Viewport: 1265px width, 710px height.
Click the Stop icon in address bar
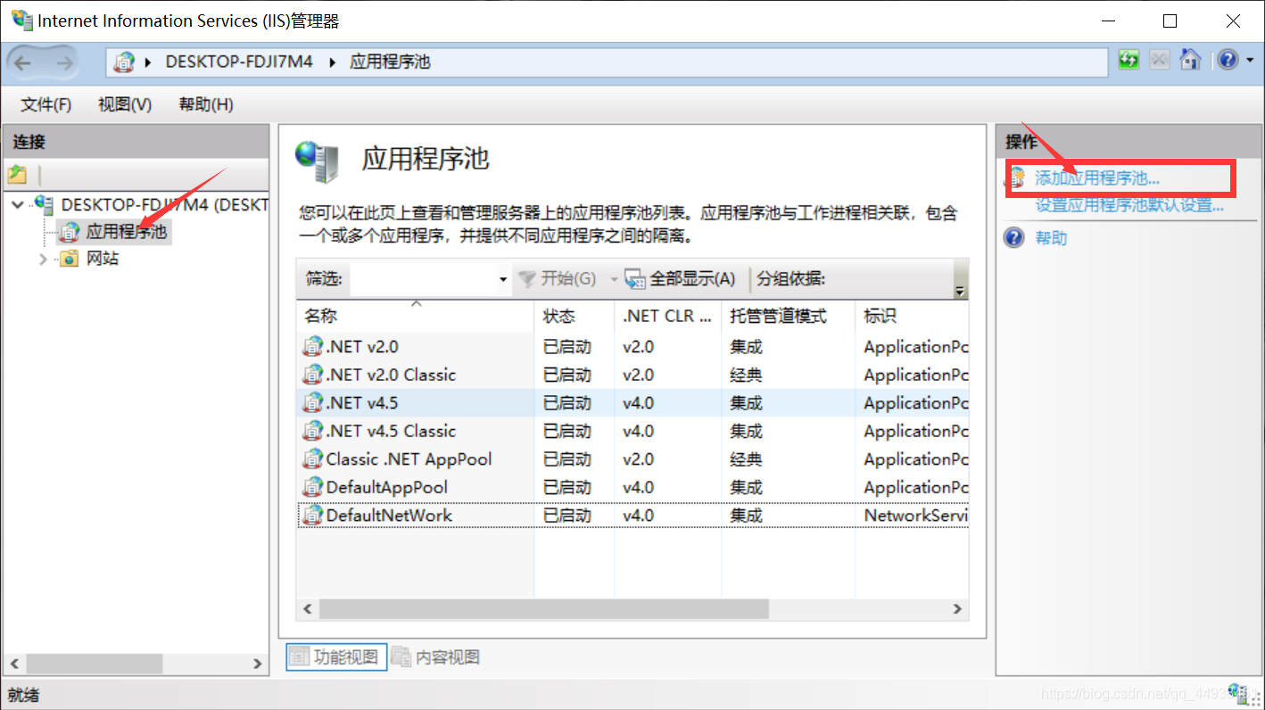point(1159,61)
